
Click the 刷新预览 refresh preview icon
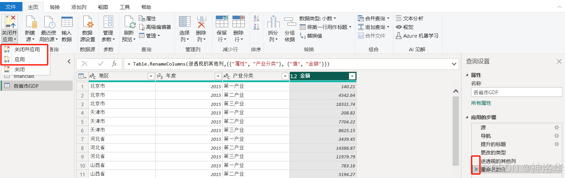pyautogui.click(x=129, y=22)
